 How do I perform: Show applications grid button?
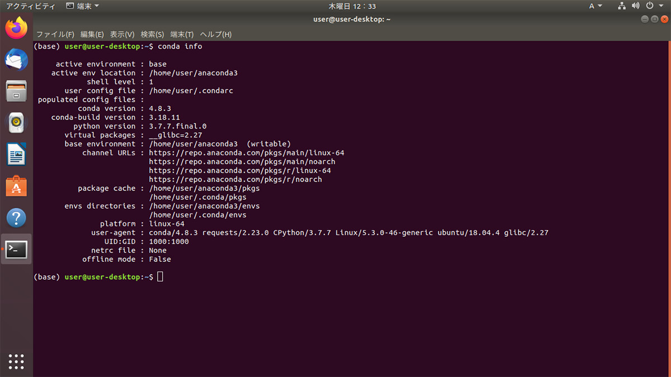point(16,361)
